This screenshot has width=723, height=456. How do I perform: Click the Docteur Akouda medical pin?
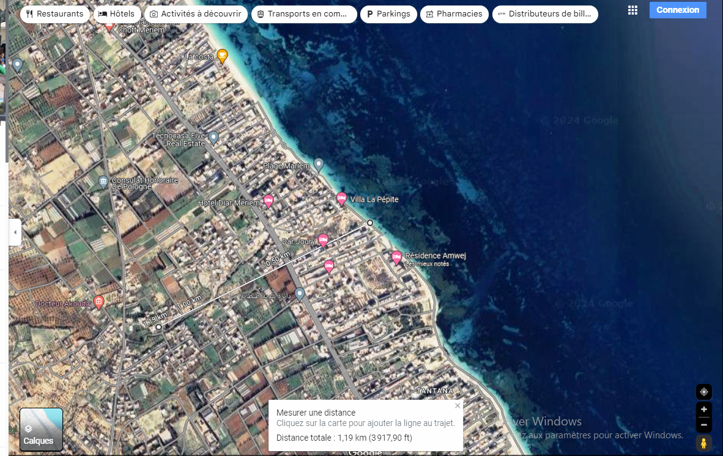(x=98, y=302)
